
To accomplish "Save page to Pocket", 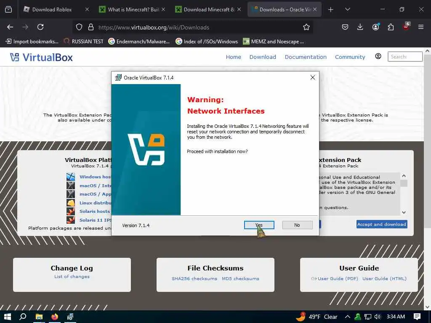I will pos(345,27).
